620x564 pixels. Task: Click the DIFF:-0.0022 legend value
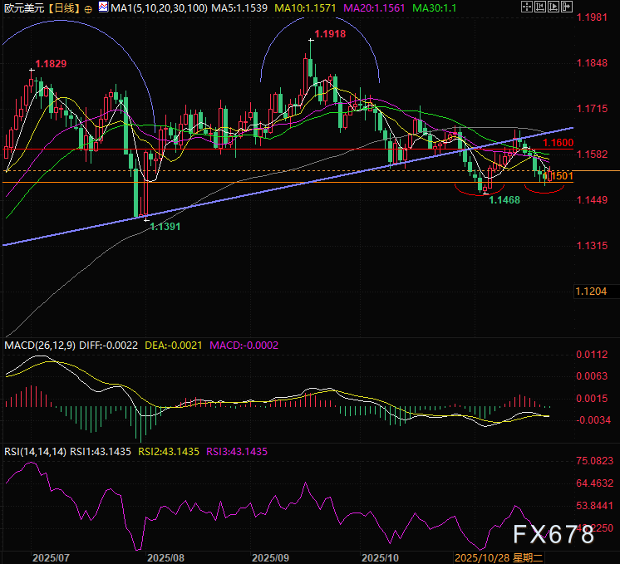(x=111, y=345)
